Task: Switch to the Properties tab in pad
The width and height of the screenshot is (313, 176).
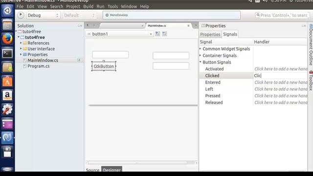Action: pyautogui.click(x=210, y=34)
